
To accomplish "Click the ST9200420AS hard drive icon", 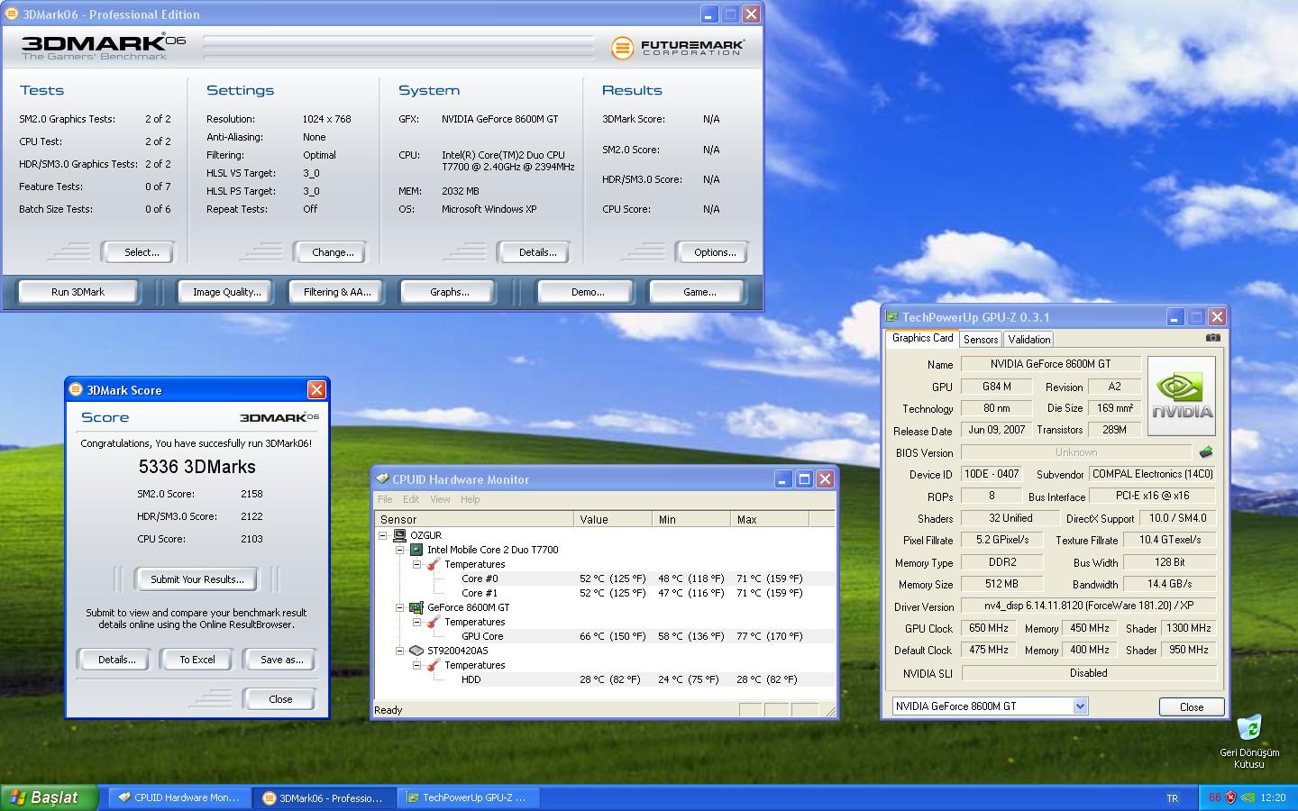I will click(416, 651).
